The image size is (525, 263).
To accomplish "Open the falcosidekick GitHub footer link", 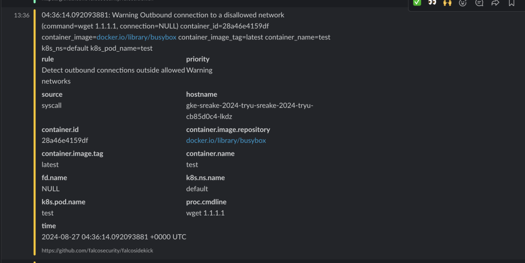I will pyautogui.click(x=97, y=251).
